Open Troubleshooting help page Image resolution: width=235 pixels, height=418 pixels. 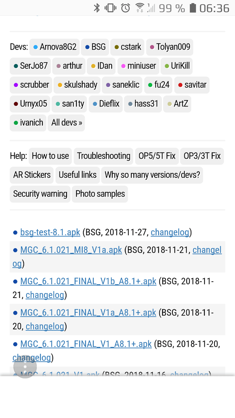(x=104, y=156)
